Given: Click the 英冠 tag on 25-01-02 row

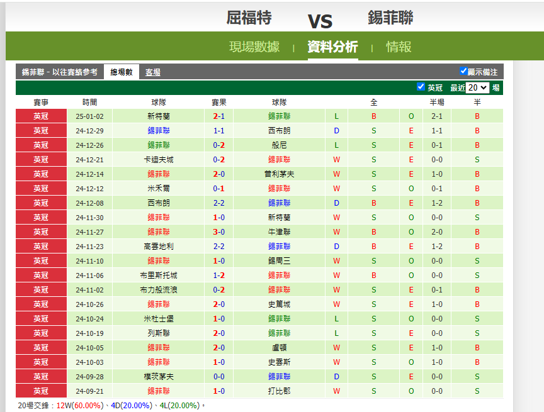Looking at the screenshot, I should 41,116.
